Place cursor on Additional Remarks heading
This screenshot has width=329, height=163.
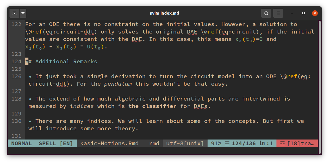point(66,62)
